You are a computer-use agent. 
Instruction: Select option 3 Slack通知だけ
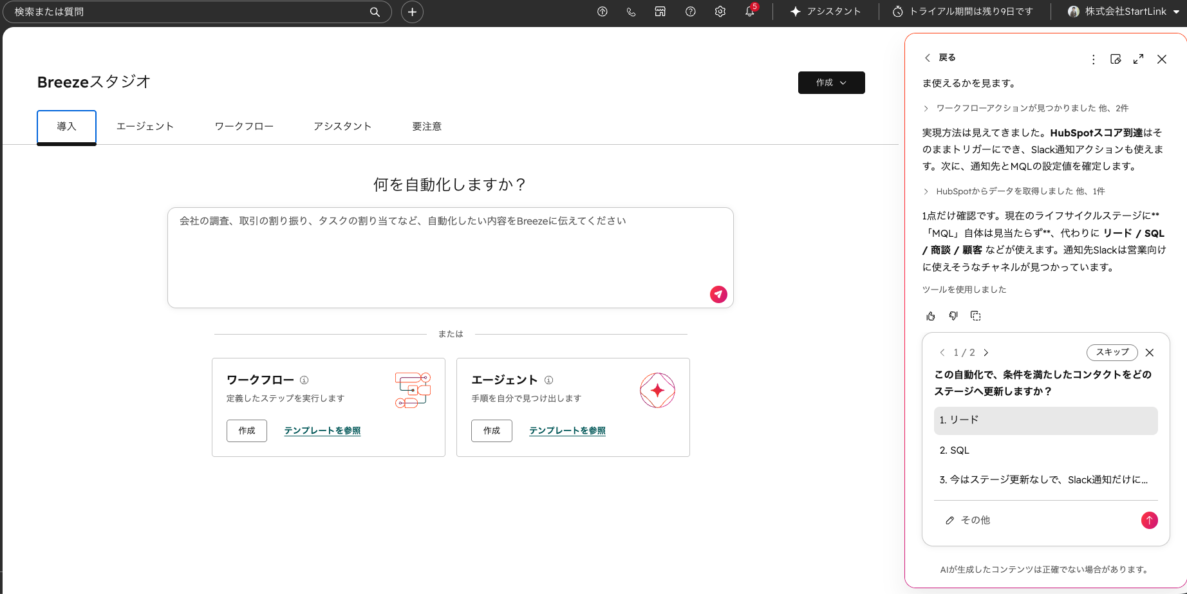click(1045, 480)
